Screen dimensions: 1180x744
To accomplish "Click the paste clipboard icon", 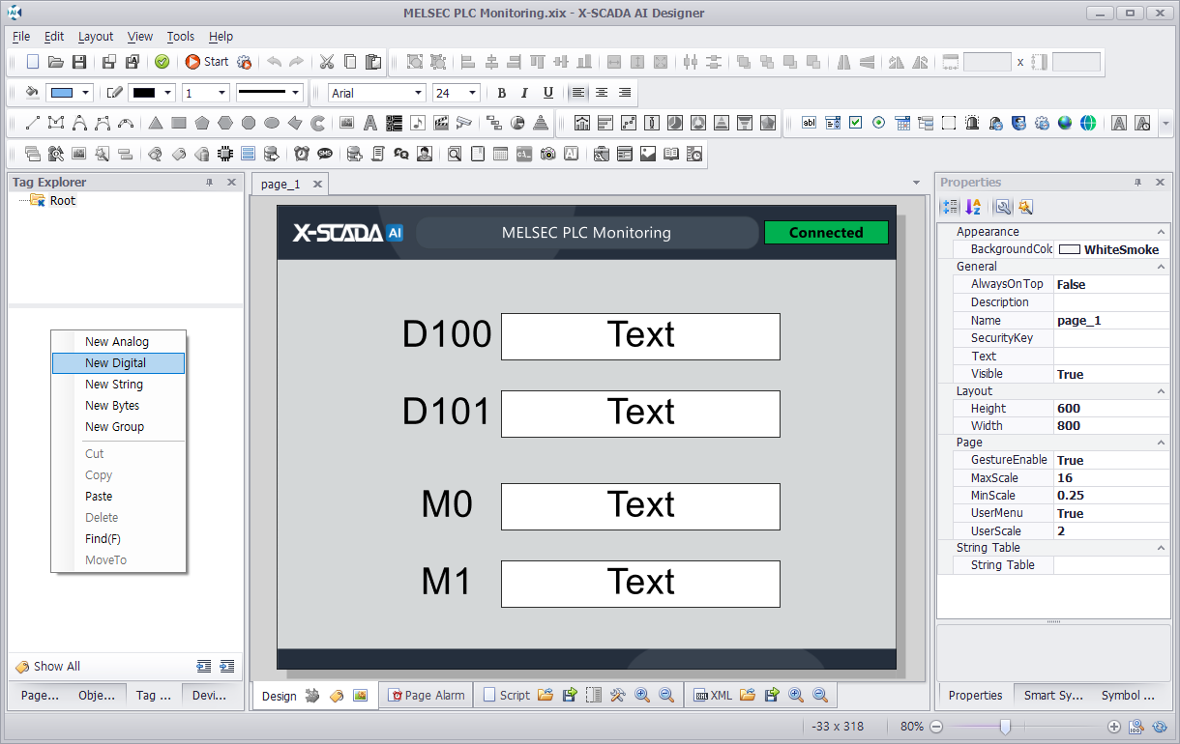I will 373,62.
